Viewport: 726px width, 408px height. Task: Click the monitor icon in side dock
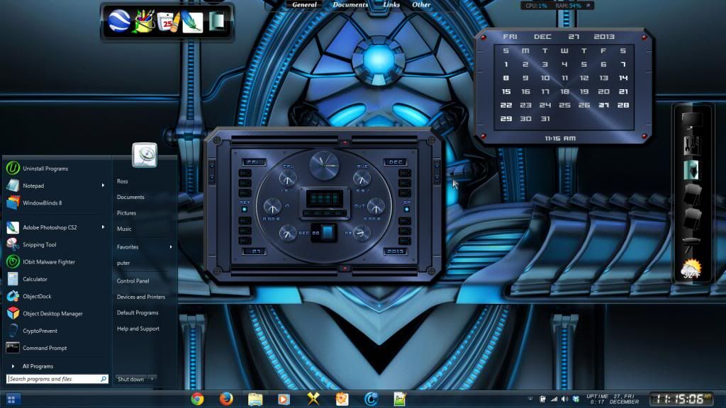tap(692, 120)
